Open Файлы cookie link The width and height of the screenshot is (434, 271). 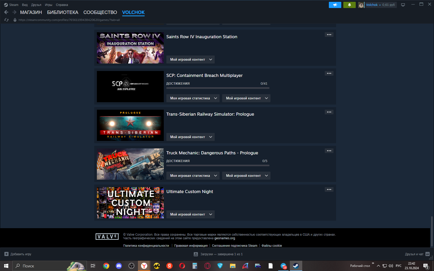coord(272,246)
